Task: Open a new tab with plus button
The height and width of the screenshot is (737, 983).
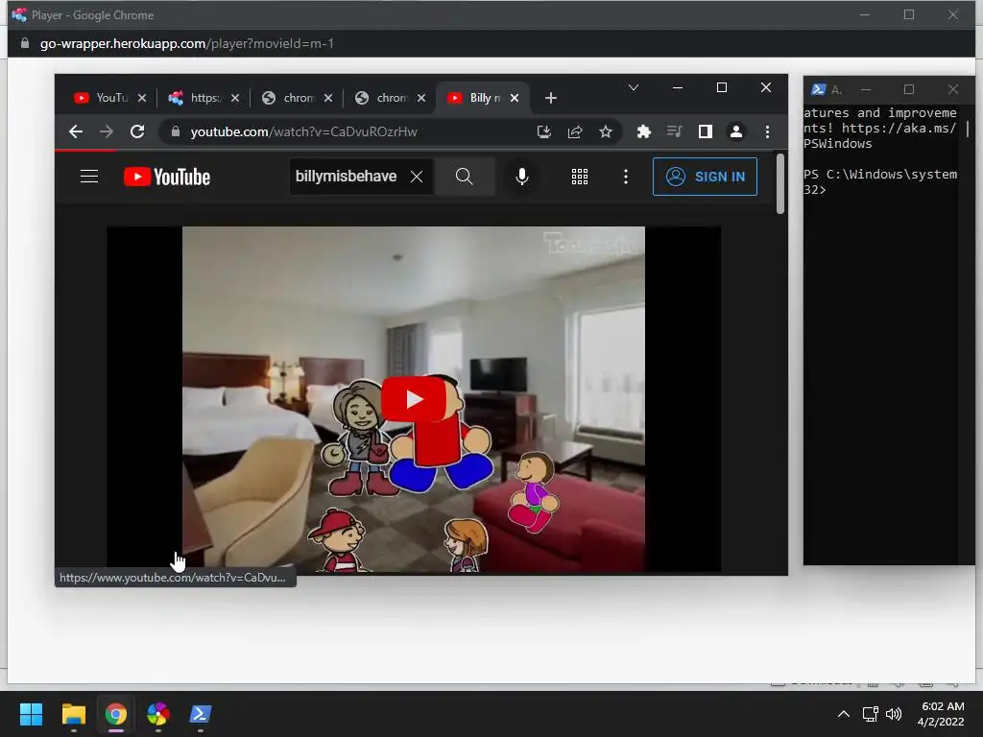Action: [x=550, y=98]
